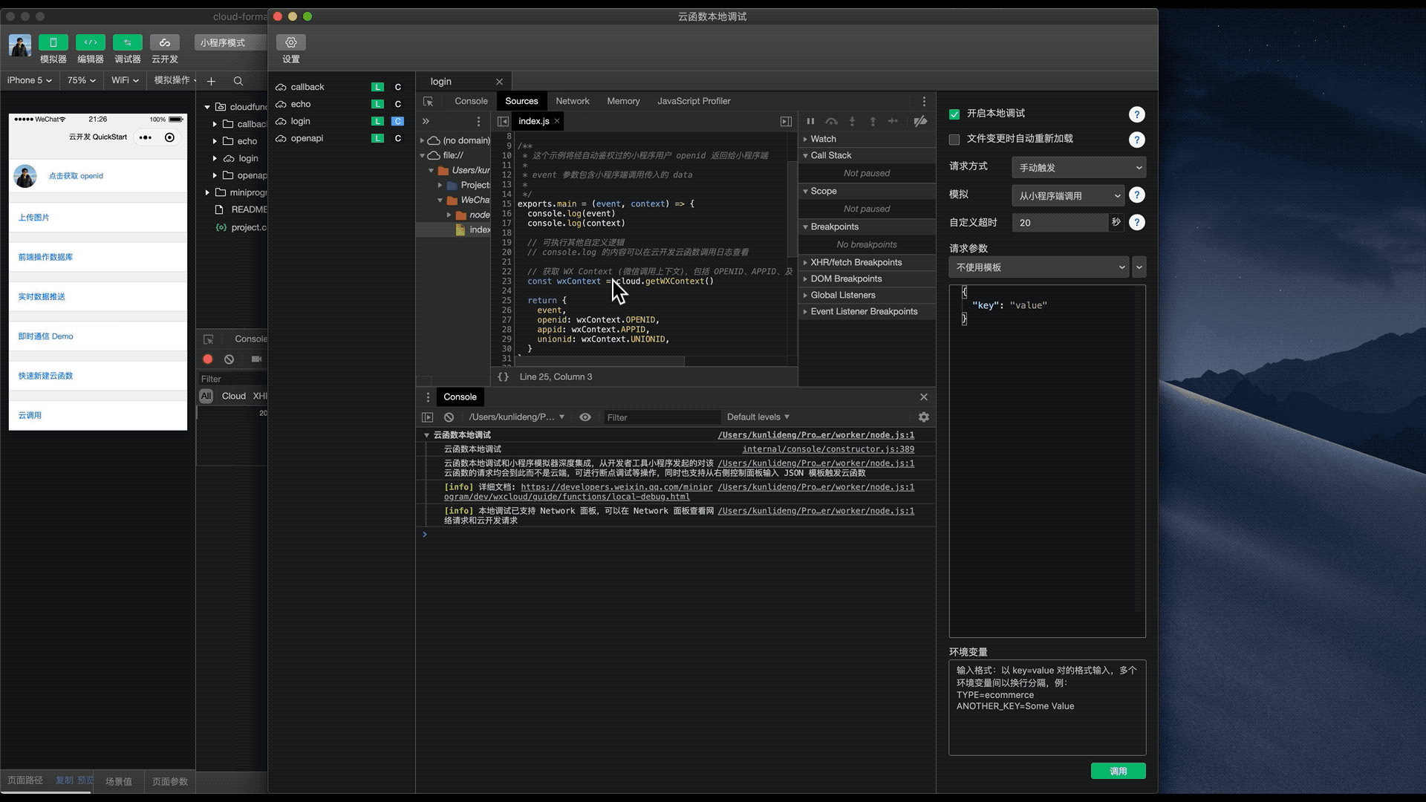This screenshot has width=1426, height=802.
Task: Open 请求方式 手动触发 dropdown
Action: tap(1078, 167)
